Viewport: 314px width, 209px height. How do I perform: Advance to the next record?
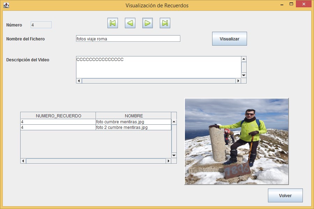pos(148,23)
